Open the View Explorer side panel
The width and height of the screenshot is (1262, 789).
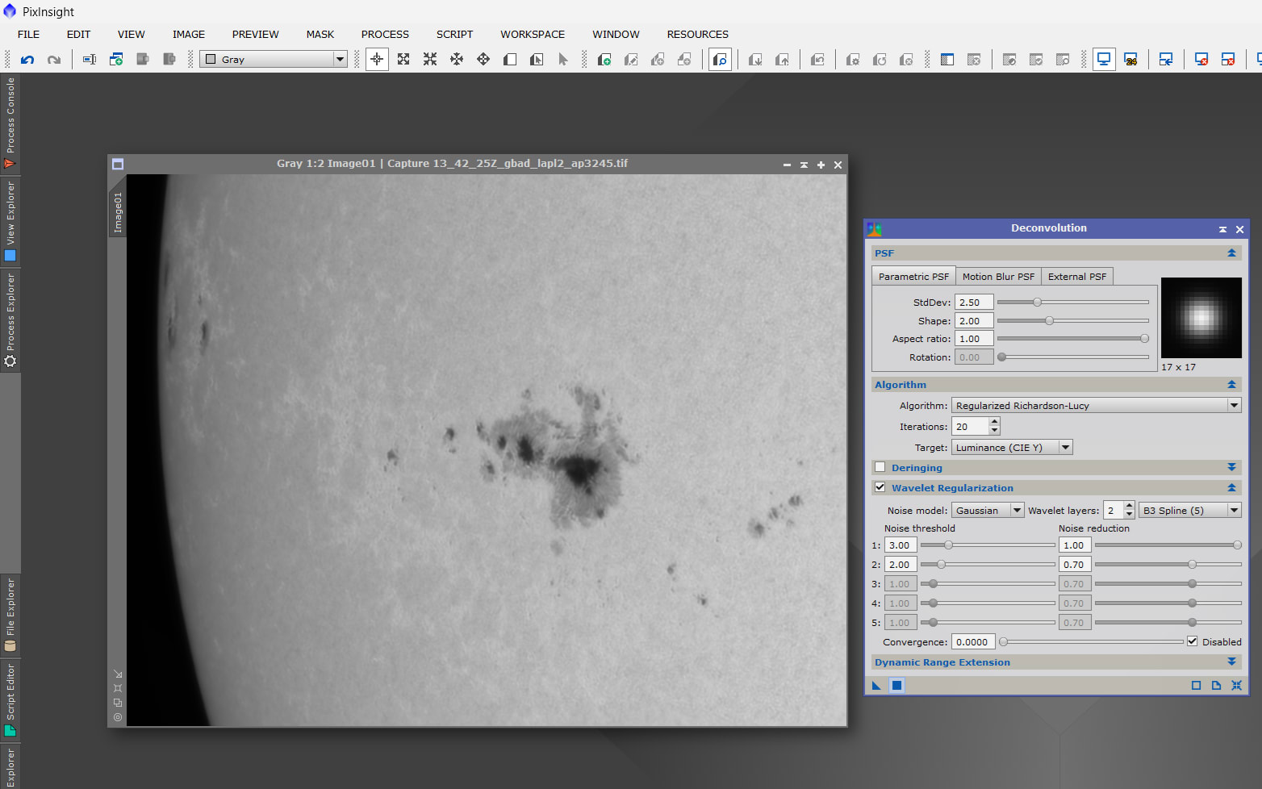point(10,221)
